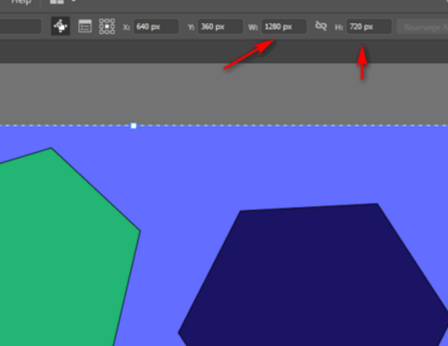Open the preset box left of the artboard tool icon
Viewport: 448px width, 346px height.
pos(21,27)
